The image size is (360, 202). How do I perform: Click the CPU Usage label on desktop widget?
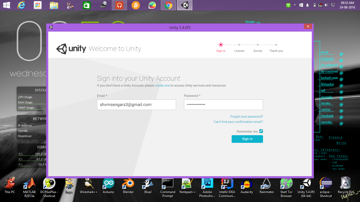pyautogui.click(x=25, y=97)
